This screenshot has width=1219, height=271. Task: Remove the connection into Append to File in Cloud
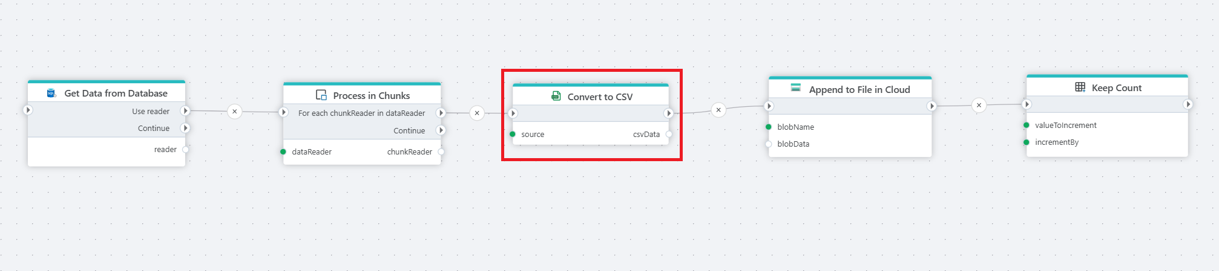click(718, 110)
